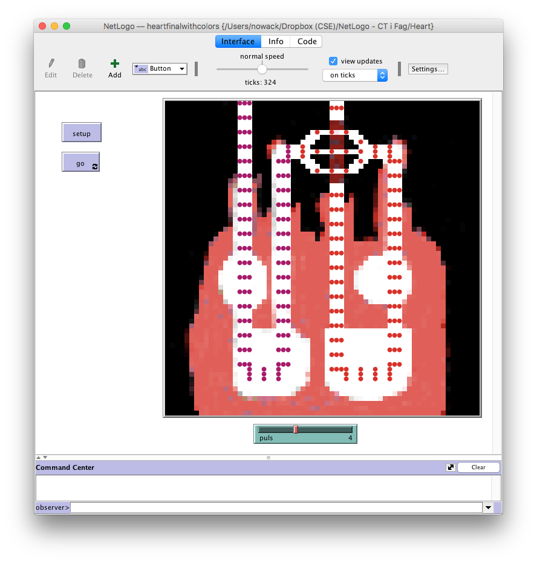Clear the Command Center output
Viewport: 537px width, 563px height.
[x=478, y=467]
